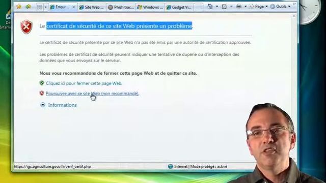Go to the Home page icon

[x=210, y=7]
